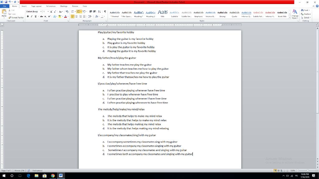The width and height of the screenshot is (319, 179).
Task: Toggle Italic formatting
Action: tap(31, 16)
